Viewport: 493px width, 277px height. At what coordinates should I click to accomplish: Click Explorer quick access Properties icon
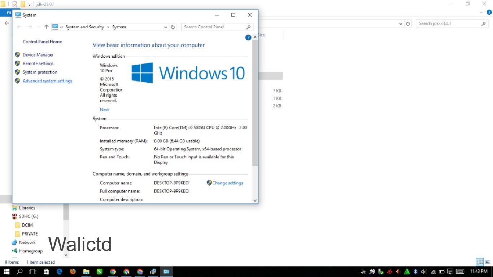click(x=15, y=4)
